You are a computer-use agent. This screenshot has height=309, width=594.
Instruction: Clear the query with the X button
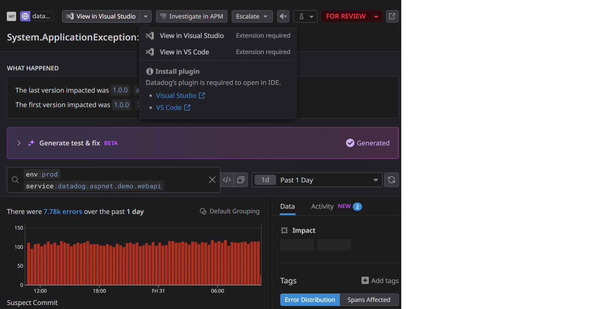[x=212, y=180]
